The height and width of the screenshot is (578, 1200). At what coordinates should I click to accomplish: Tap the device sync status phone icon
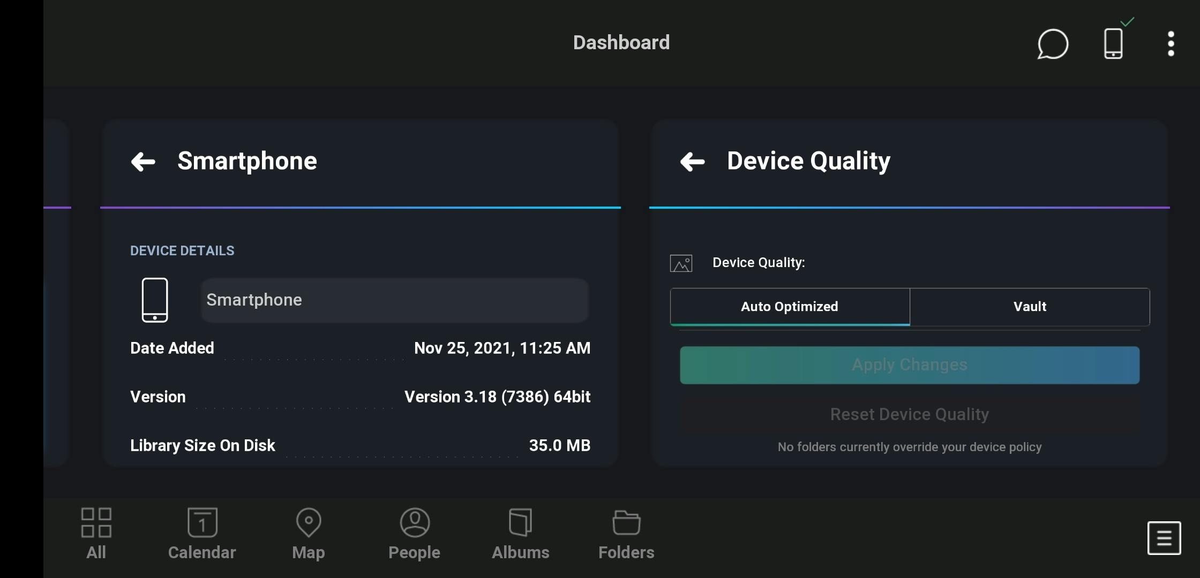point(1113,43)
